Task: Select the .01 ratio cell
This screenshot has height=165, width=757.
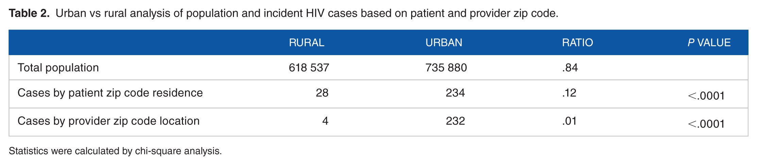Action: pyautogui.click(x=569, y=121)
